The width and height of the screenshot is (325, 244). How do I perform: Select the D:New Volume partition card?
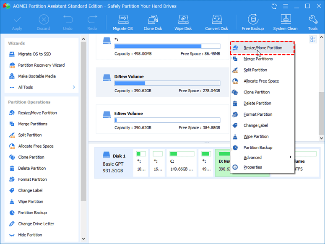coord(163,82)
